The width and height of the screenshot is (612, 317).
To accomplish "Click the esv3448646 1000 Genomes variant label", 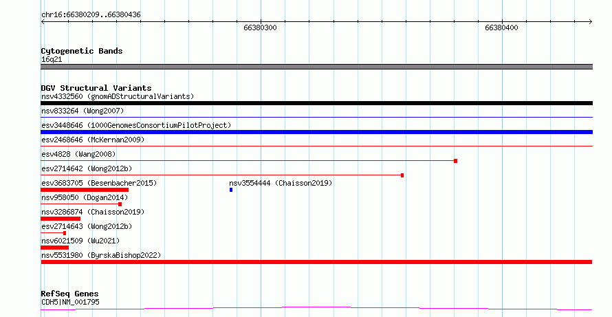I will pyautogui.click(x=136, y=125).
